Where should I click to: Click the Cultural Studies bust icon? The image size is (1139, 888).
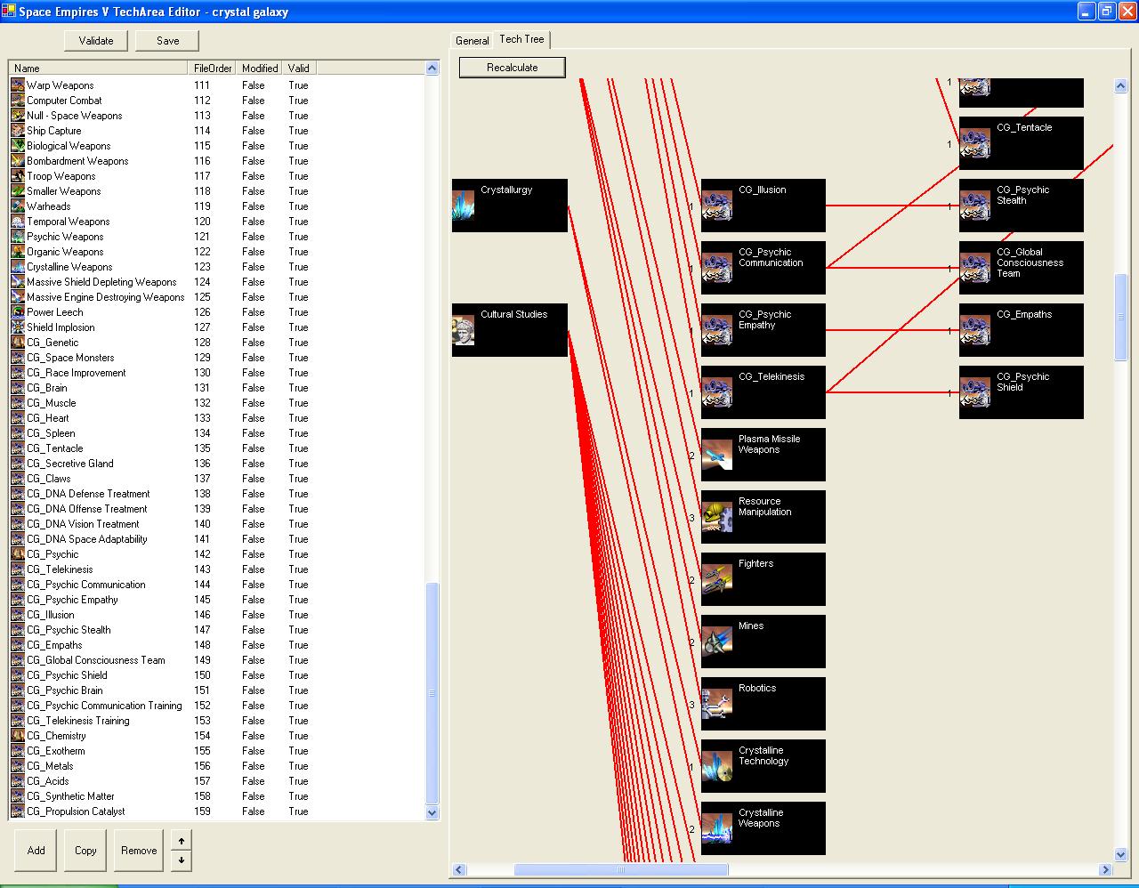click(464, 330)
